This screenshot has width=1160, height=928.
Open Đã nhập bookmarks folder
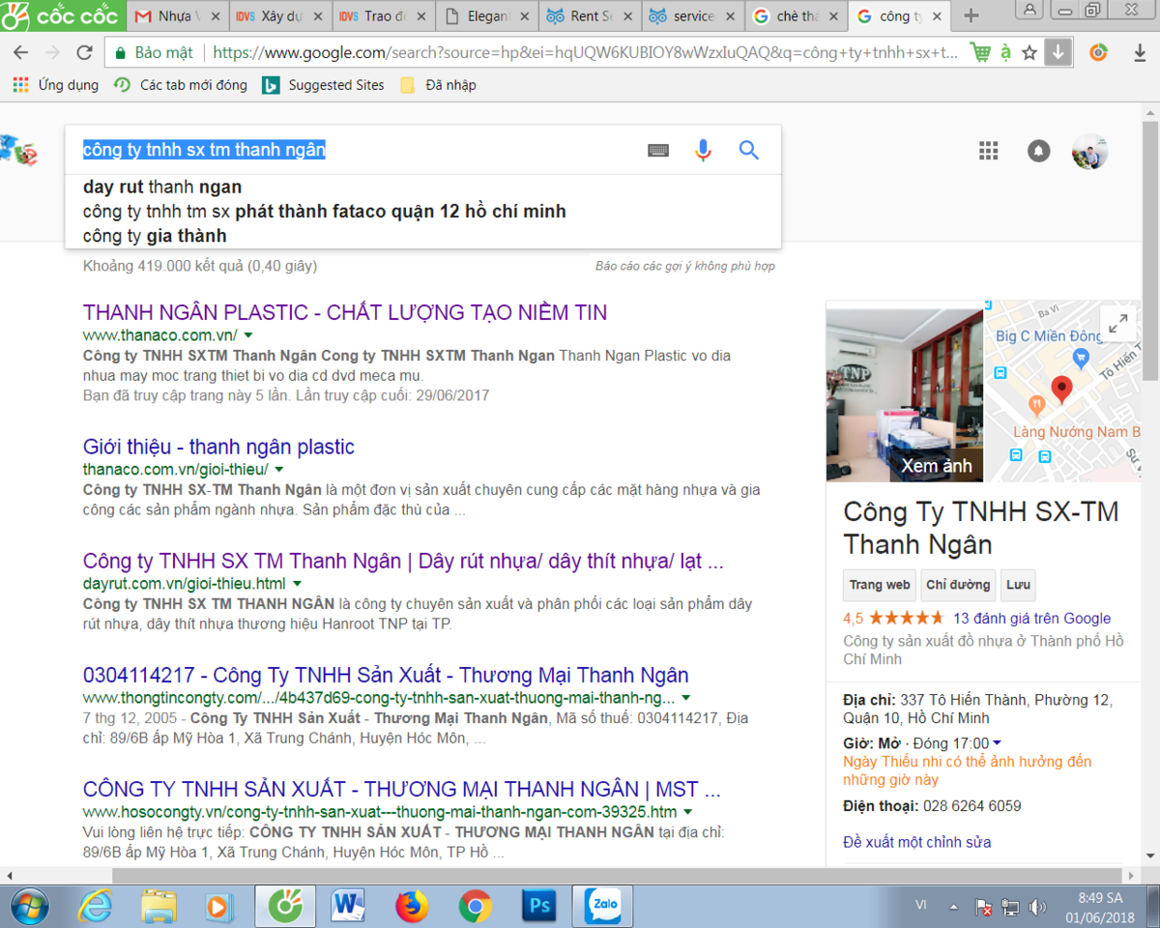438,85
